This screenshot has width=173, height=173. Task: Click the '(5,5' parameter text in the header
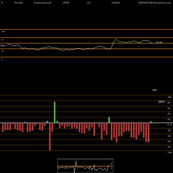89,3
